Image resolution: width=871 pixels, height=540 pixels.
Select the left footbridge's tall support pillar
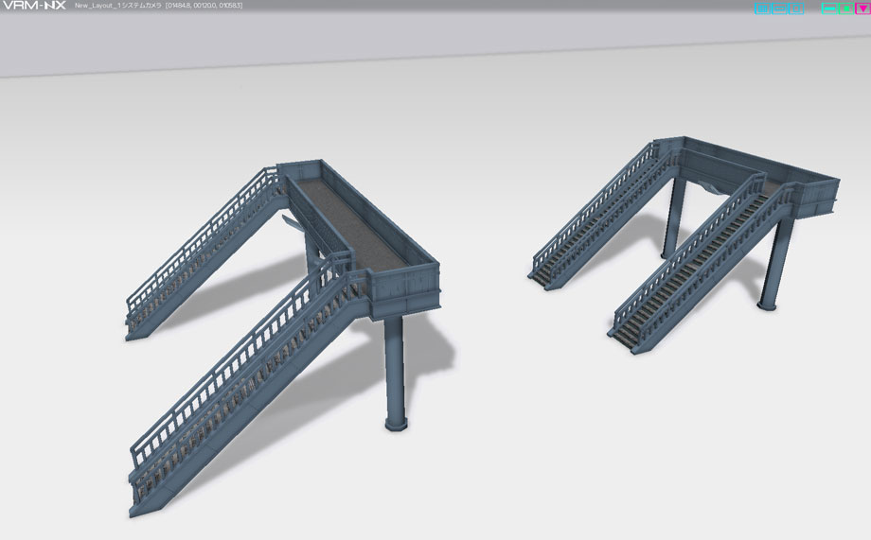pos(395,372)
